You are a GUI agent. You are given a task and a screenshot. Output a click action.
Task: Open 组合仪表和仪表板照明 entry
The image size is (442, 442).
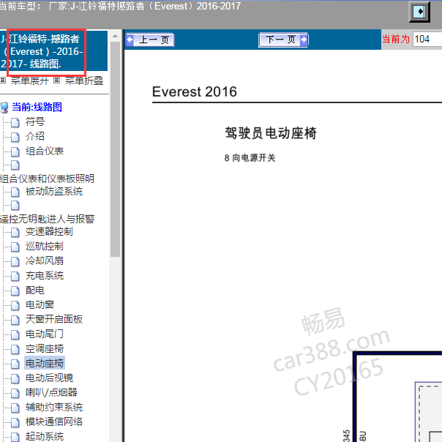[x=47, y=179]
